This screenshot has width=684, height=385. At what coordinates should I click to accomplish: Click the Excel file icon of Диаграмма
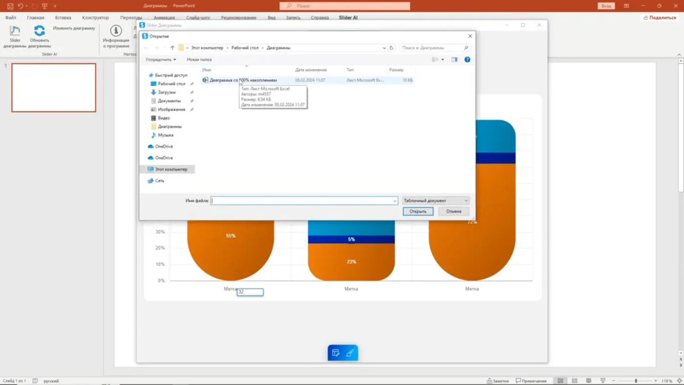(x=206, y=80)
